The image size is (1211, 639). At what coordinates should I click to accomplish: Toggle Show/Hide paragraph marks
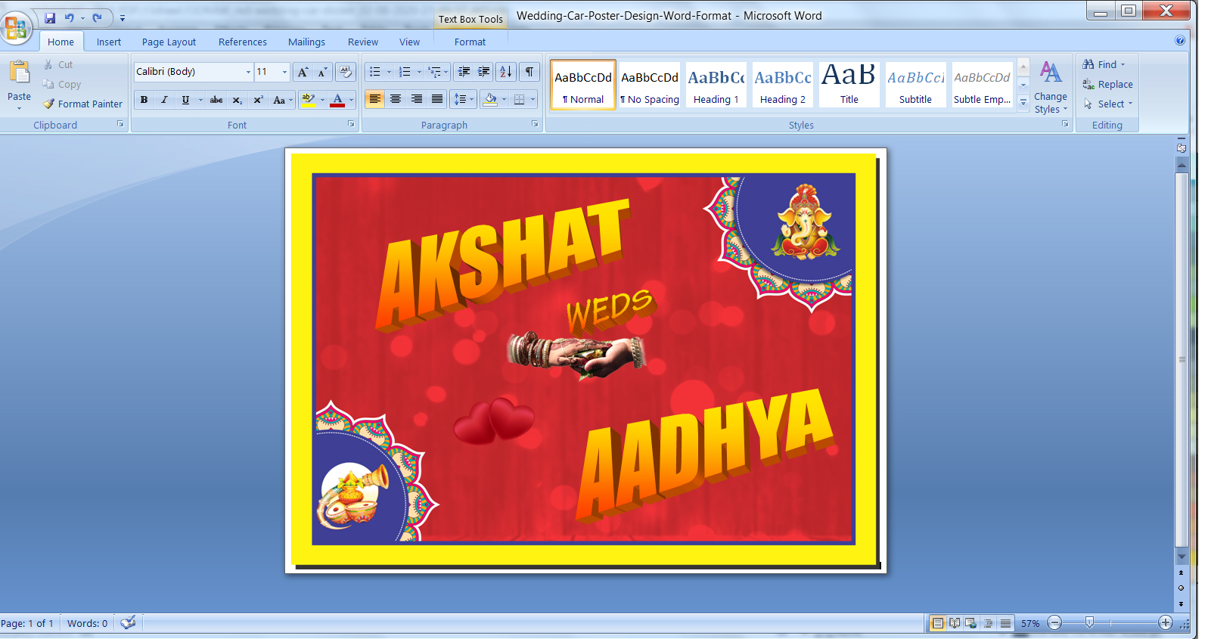(529, 72)
